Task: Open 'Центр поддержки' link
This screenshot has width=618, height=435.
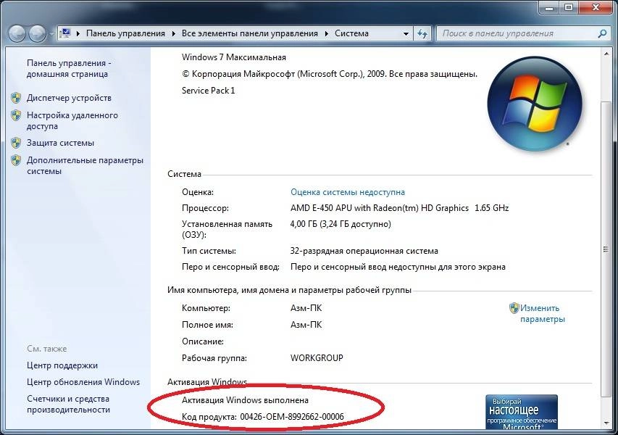Action: pos(62,365)
